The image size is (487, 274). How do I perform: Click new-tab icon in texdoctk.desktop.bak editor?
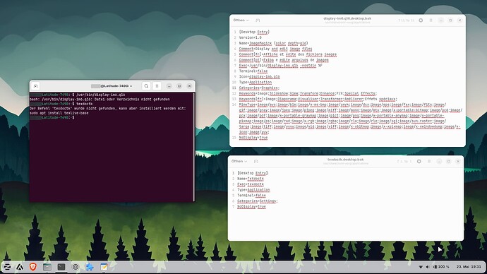point(256,161)
